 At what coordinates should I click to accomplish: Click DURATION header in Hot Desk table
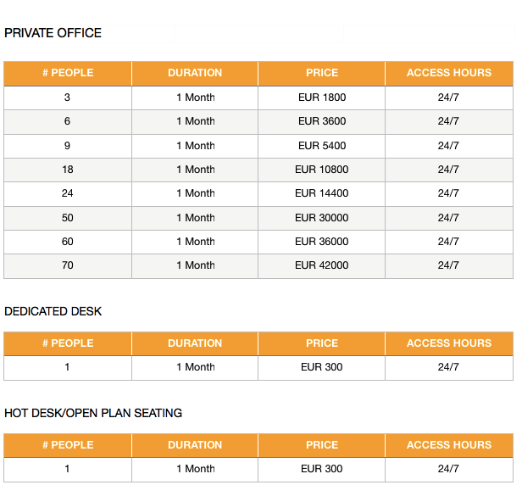[x=195, y=444]
